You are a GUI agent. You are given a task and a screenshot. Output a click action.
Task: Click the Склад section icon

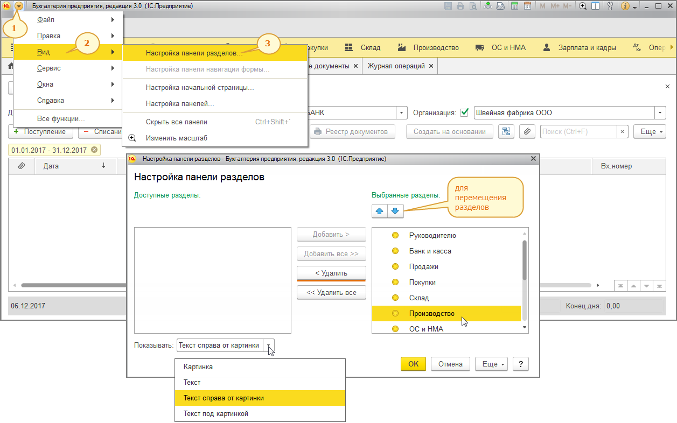click(349, 47)
